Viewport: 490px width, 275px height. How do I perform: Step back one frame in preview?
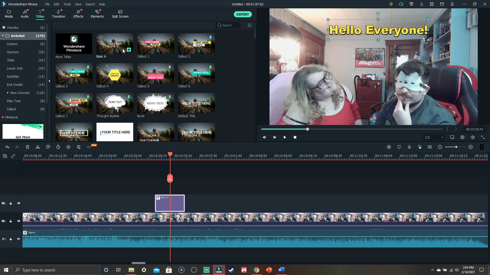point(264,137)
